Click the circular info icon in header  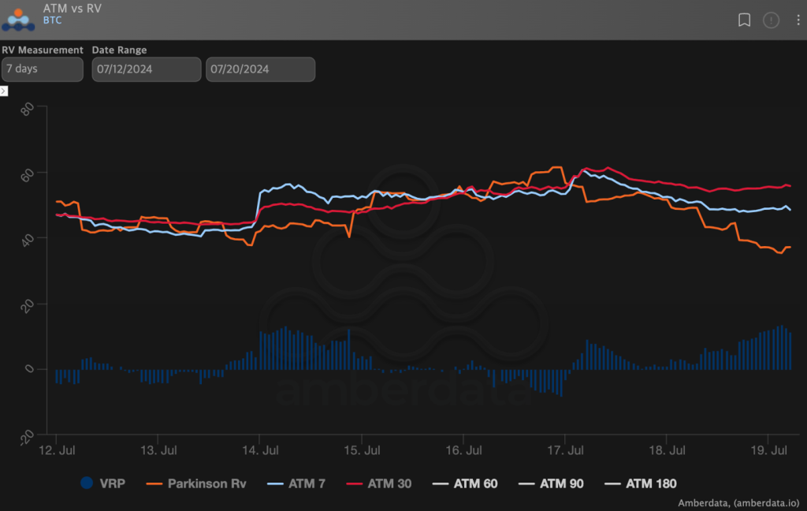[771, 21]
